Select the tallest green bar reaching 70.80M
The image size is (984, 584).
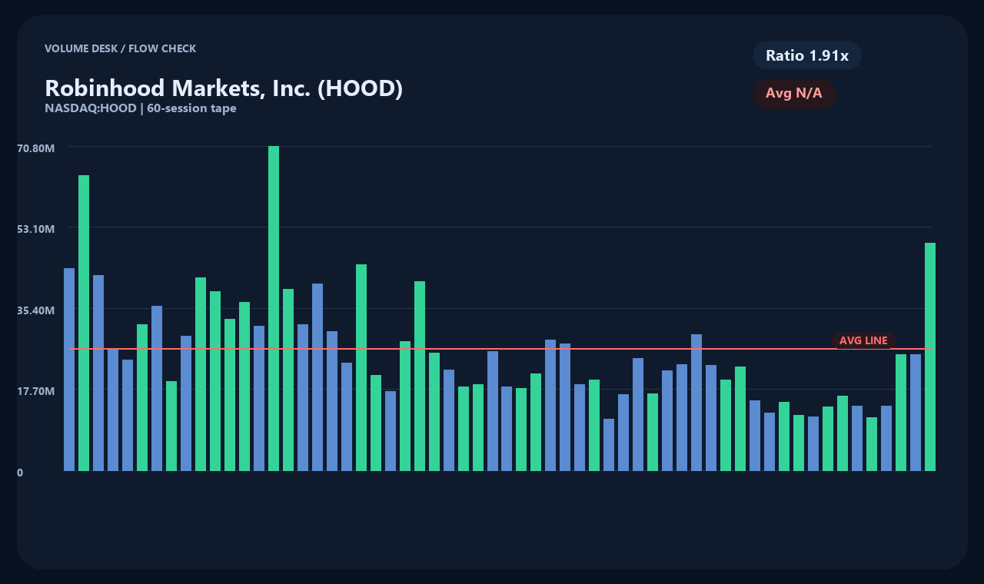[274, 308]
